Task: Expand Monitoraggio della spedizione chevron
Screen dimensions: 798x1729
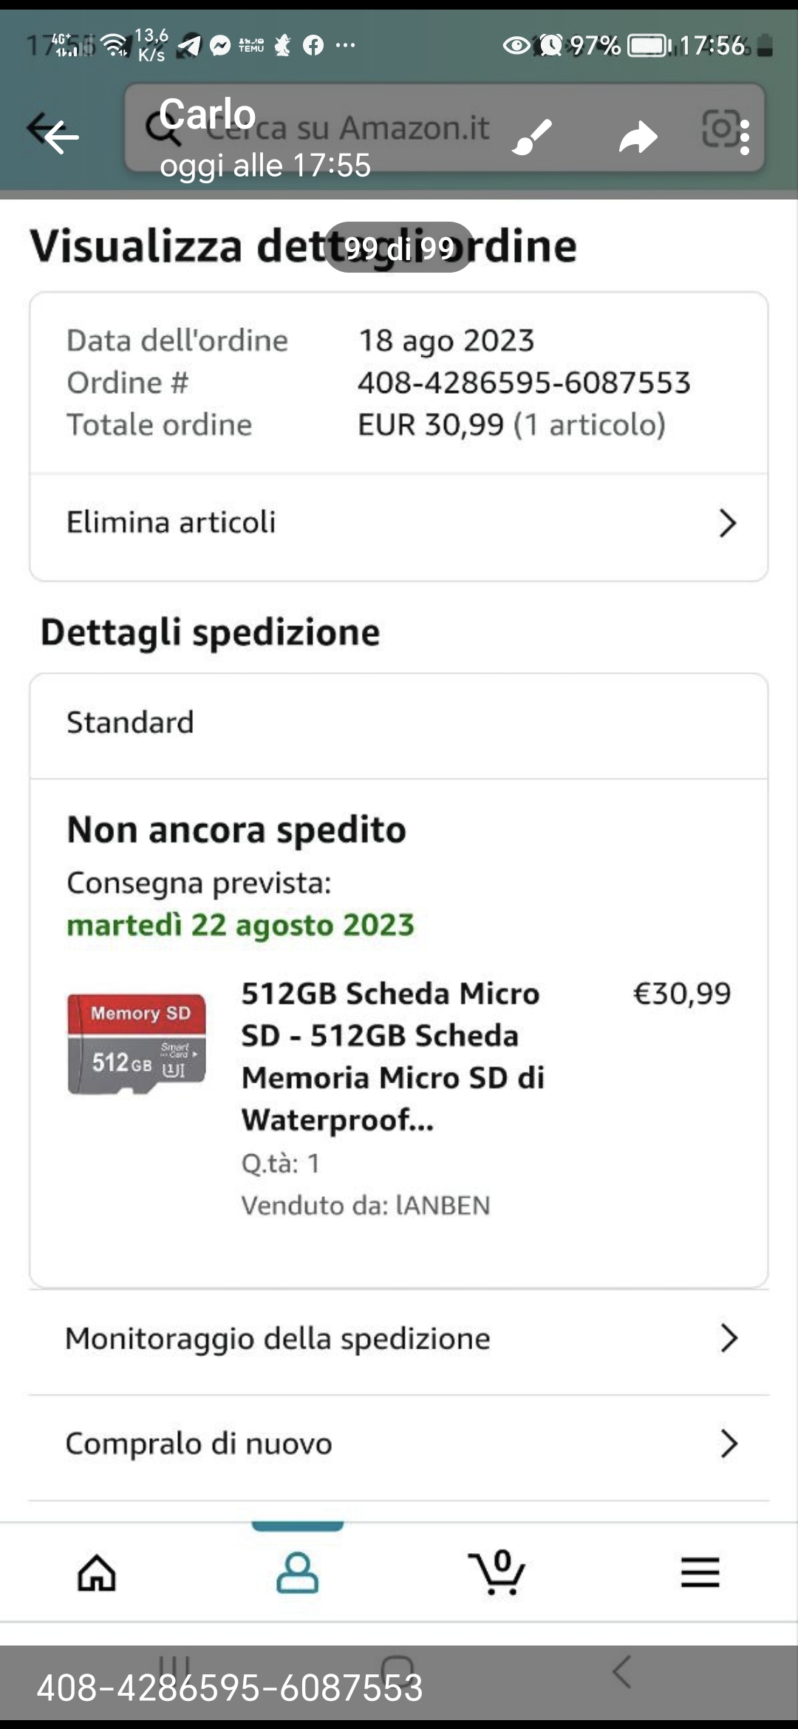Action: (729, 1338)
